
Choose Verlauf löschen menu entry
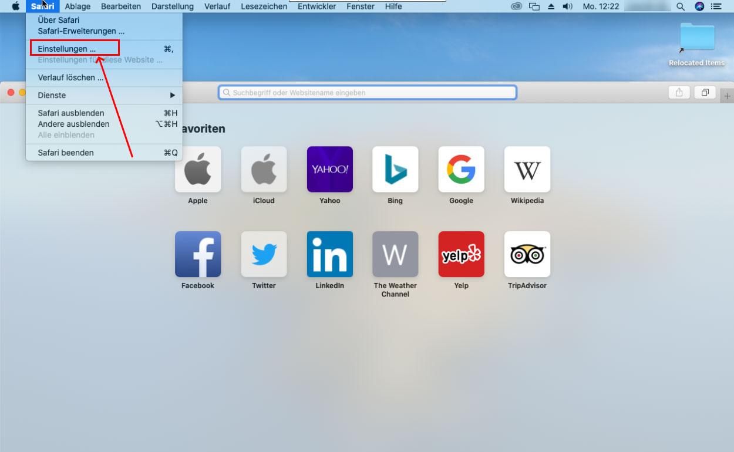tap(70, 77)
